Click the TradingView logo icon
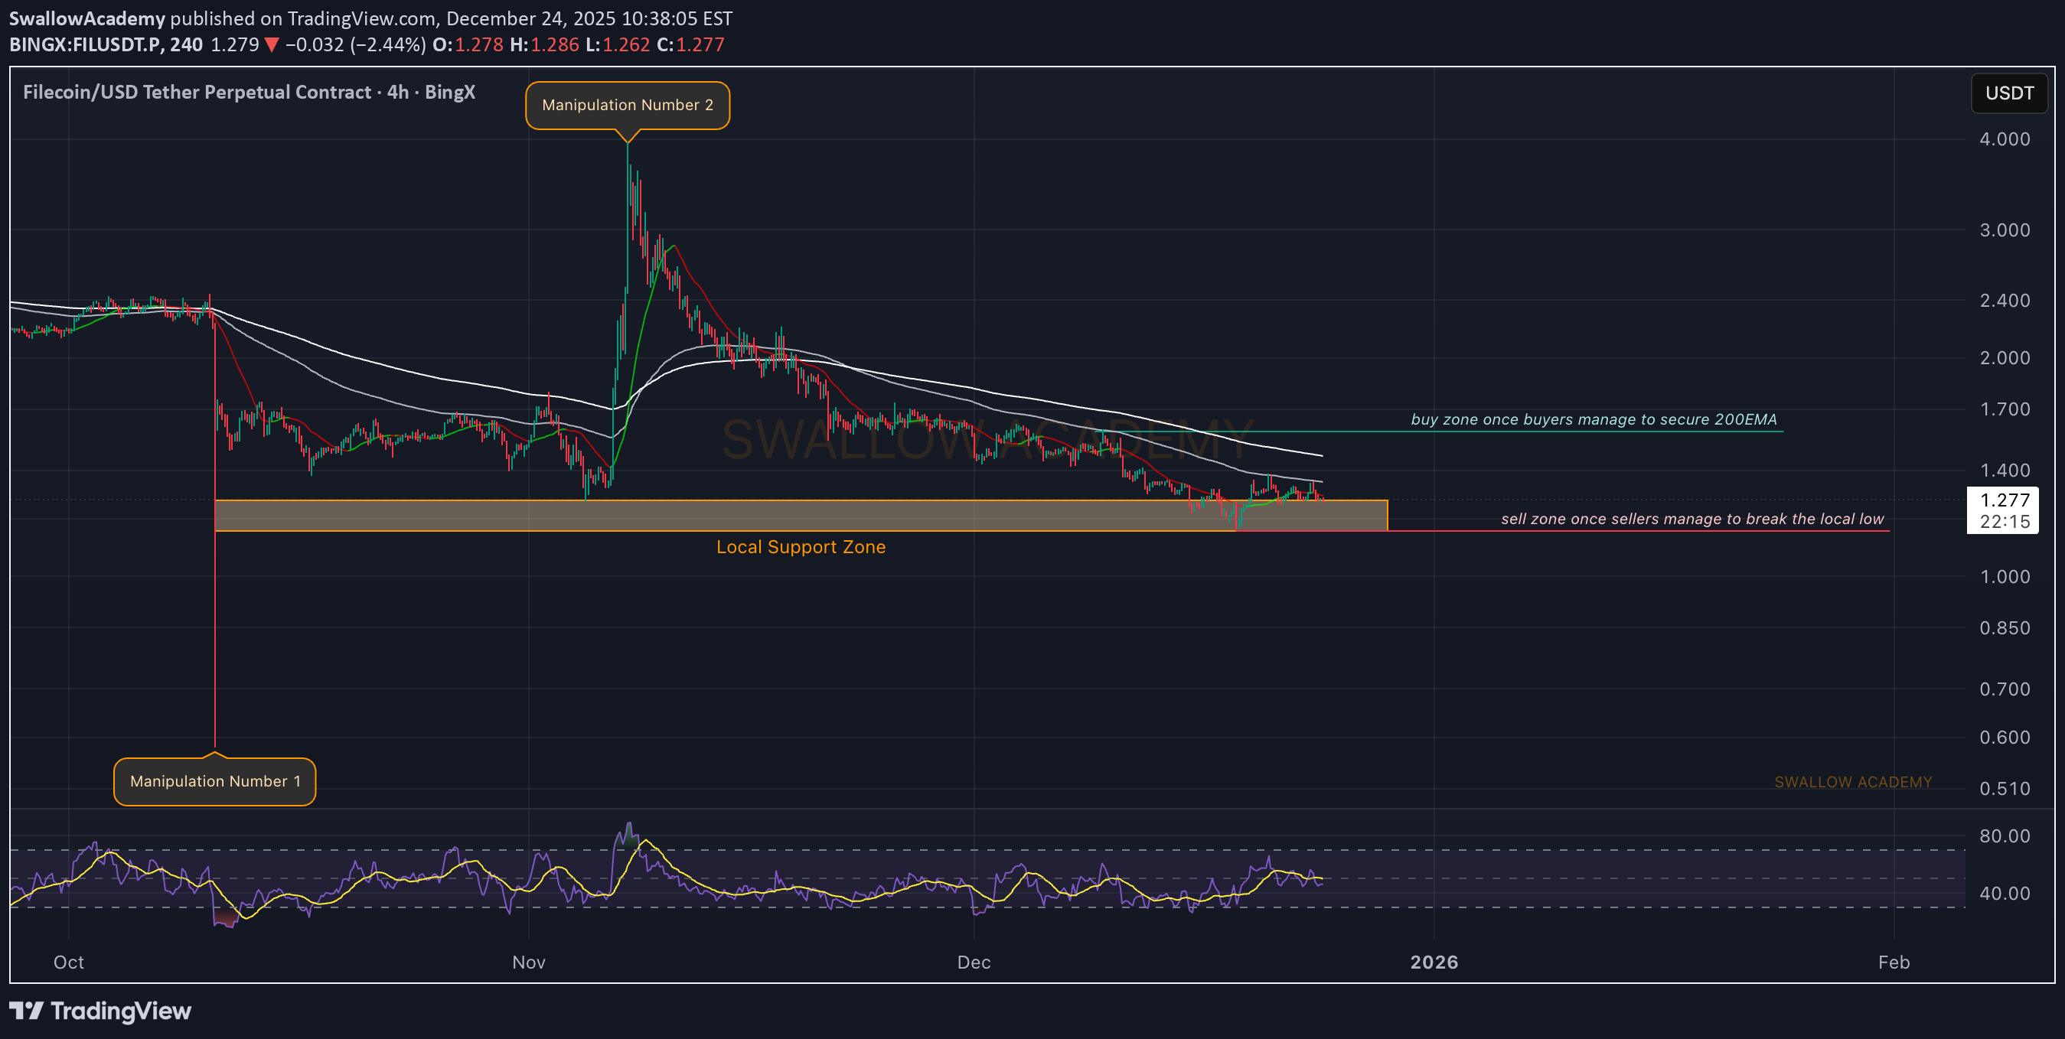 (26, 1010)
